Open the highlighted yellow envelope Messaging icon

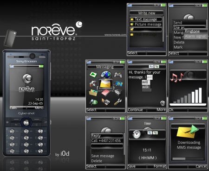pos(105,84)
